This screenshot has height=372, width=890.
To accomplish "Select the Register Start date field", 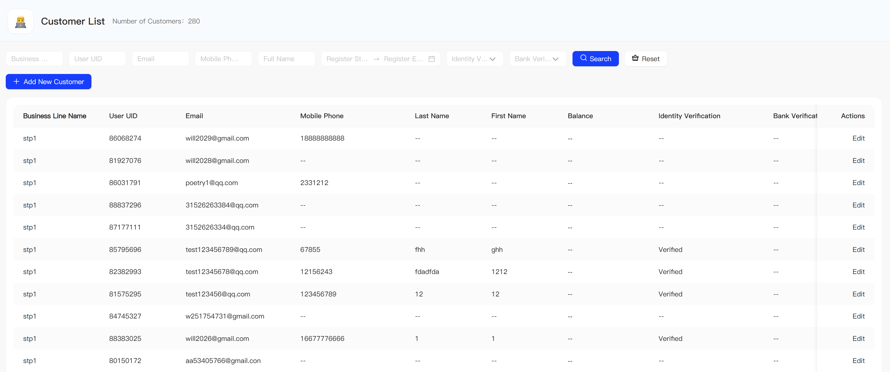I will [347, 59].
